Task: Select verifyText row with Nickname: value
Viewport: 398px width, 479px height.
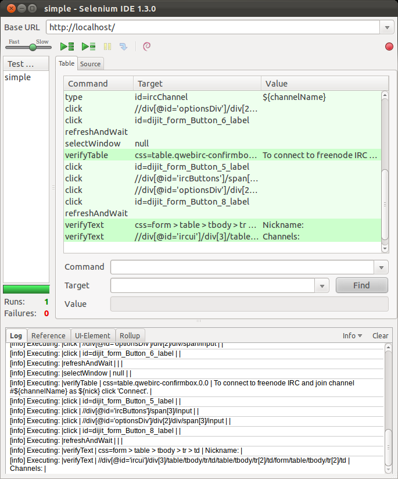Action: 223,225
